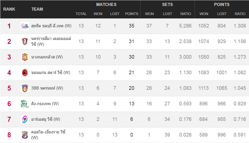
Task: Click the King-Bangkok volleyball logo
Action: coord(25,104)
